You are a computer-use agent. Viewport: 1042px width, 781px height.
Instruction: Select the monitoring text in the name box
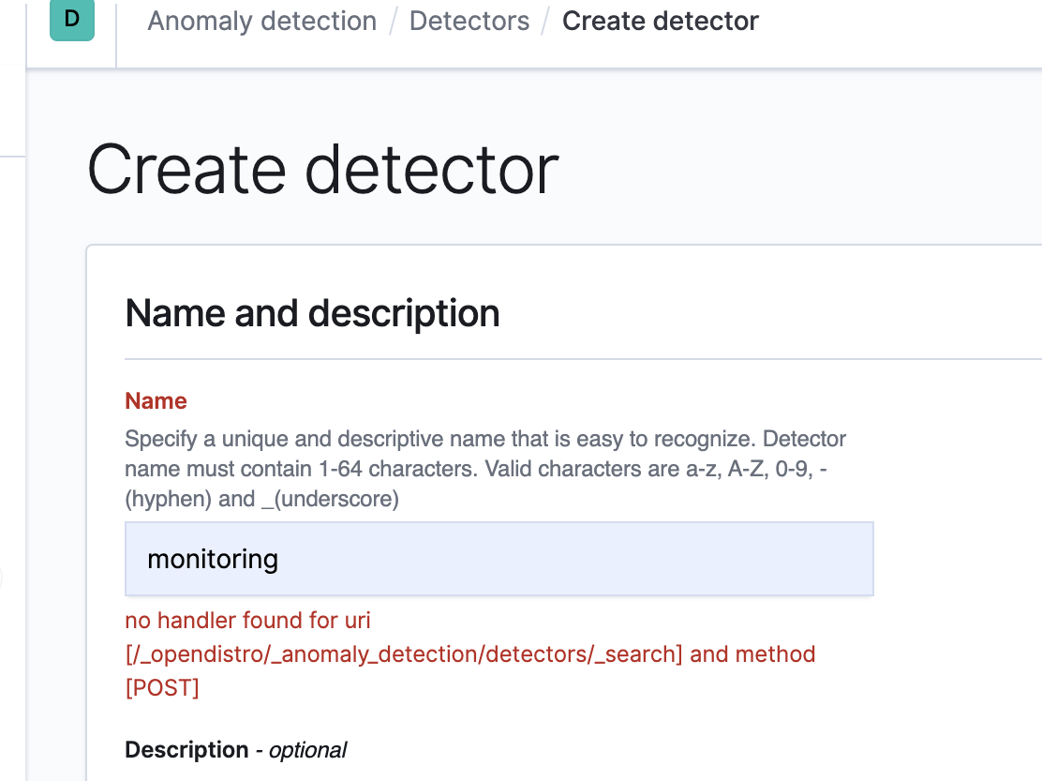tap(213, 558)
